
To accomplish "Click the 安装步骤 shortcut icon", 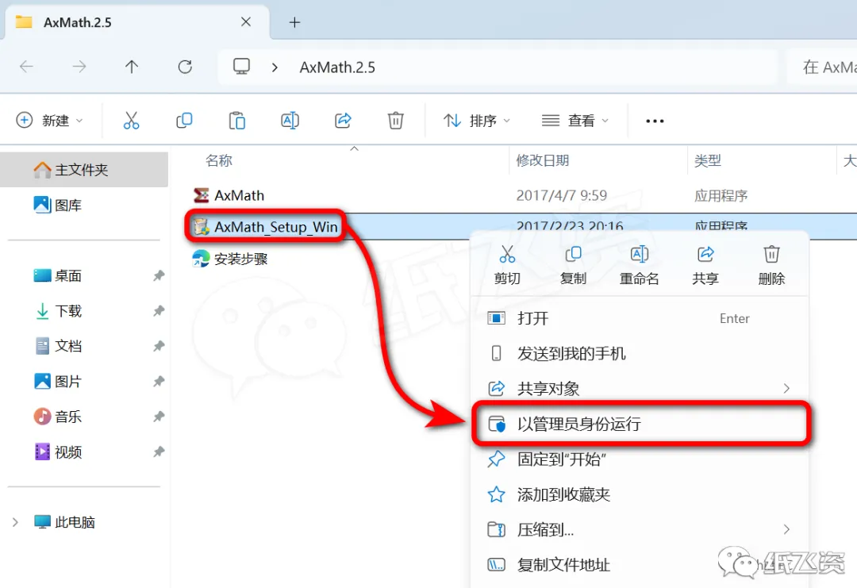I will [x=201, y=259].
